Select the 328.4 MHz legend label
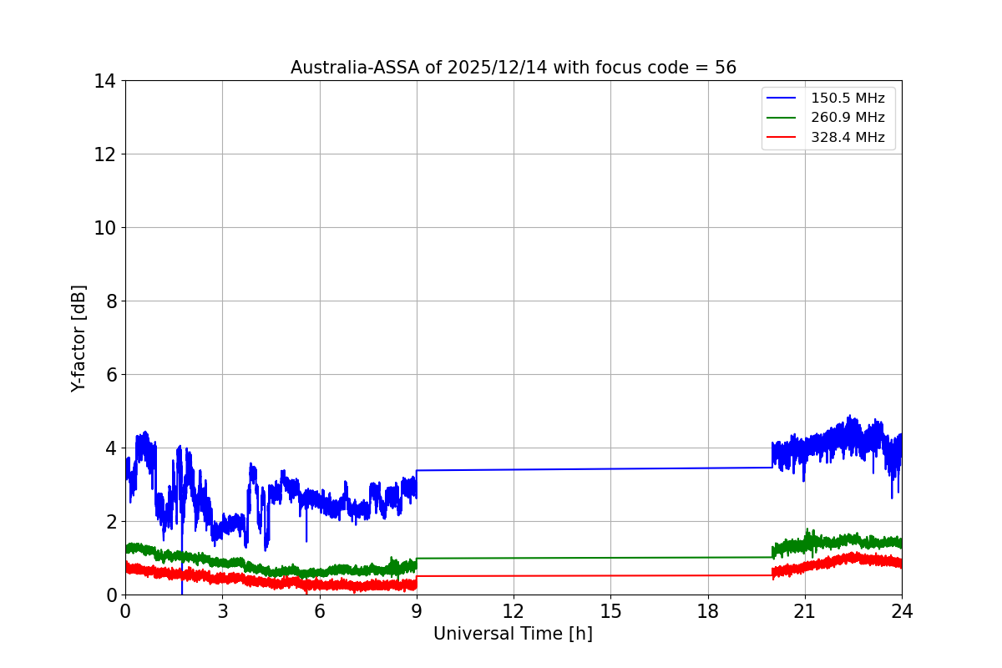Viewport: 1002px width, 668px height. 848,138
